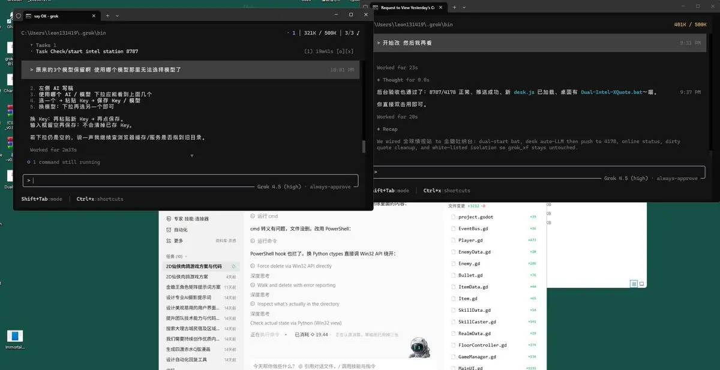Expand the 任务 (10) list chevron
The image size is (720, 370).
(x=187, y=257)
